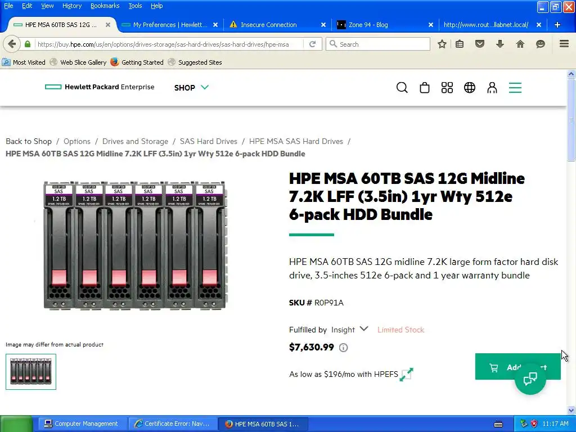Open the Suggested Sites bookmark
The width and height of the screenshot is (576, 432).
(x=195, y=62)
